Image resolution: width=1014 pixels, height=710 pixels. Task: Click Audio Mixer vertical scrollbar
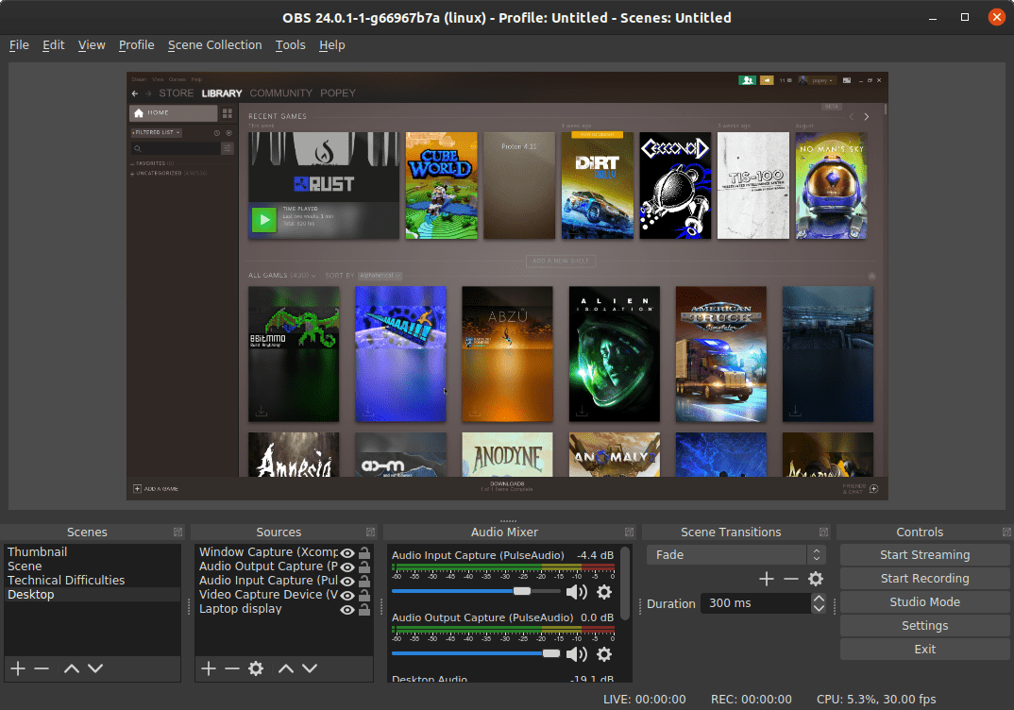click(625, 583)
